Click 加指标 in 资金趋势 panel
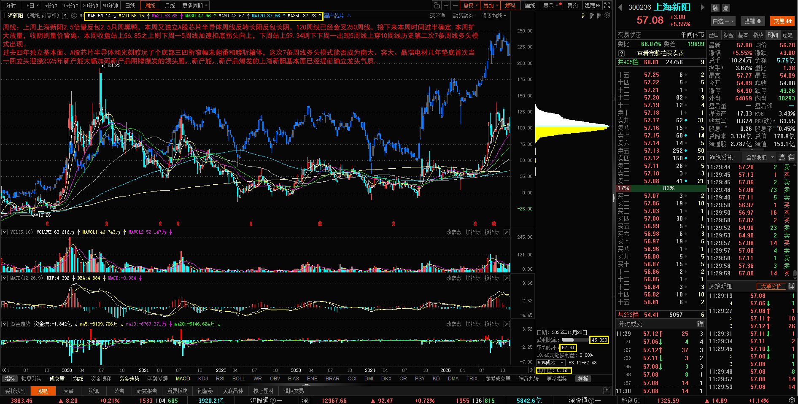798x404 pixels. 473,324
